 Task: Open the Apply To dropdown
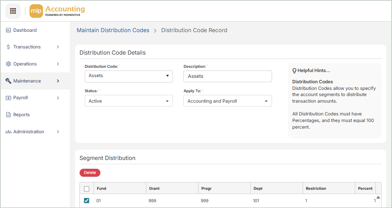click(x=228, y=101)
